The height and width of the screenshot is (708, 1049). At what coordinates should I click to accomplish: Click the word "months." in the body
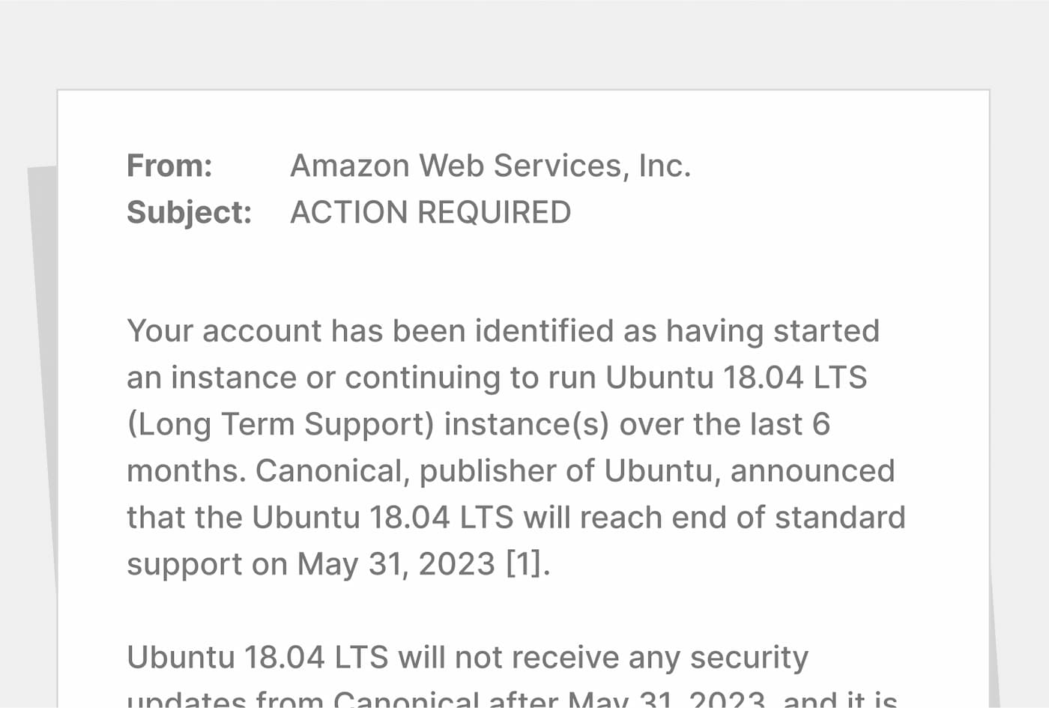pos(186,471)
